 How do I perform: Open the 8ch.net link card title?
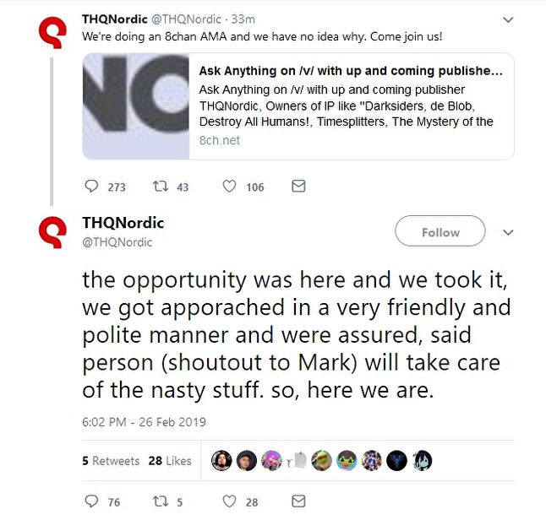(351, 71)
